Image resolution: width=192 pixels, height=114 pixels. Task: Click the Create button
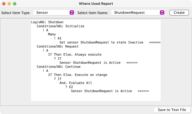179,12
